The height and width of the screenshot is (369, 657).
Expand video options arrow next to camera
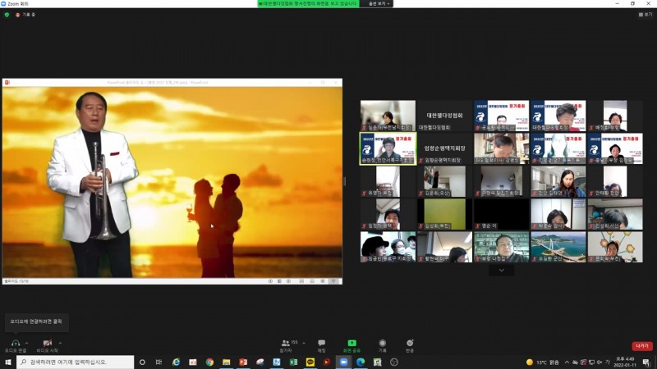[60, 342]
